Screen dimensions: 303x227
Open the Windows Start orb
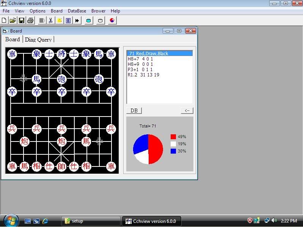11,221
